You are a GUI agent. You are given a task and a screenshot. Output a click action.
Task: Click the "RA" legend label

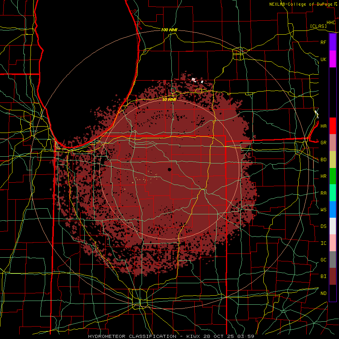[x=323, y=193]
